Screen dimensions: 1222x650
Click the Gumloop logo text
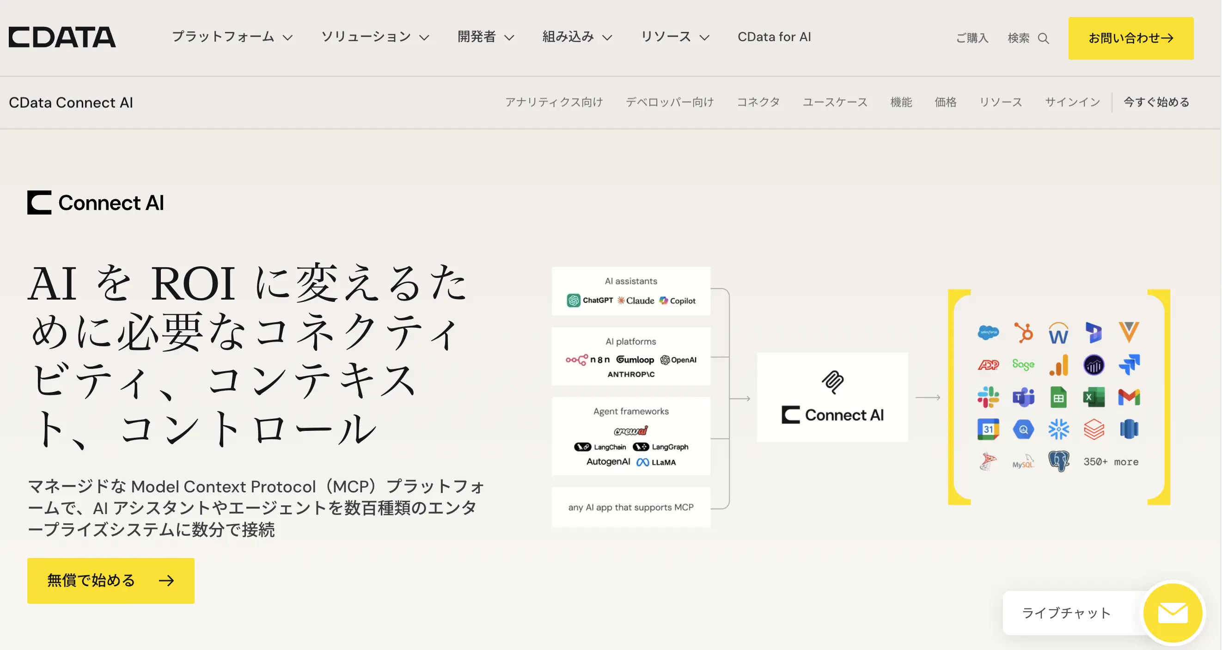[635, 360]
